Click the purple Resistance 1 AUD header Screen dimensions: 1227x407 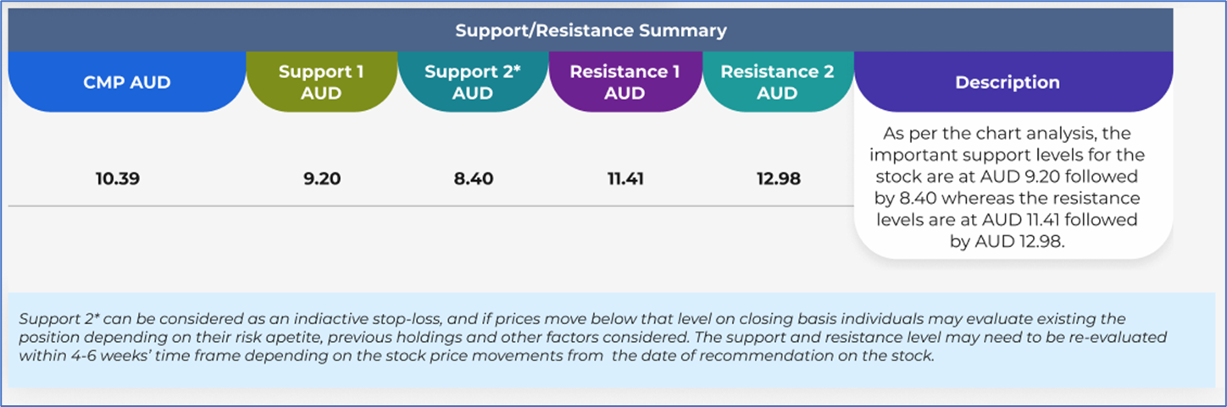coord(625,82)
